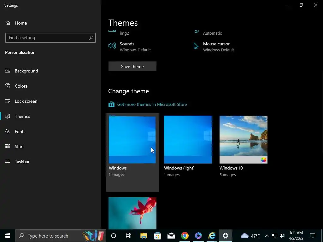Viewport: 323px width, 242px height.
Task: Open the purple app icon on taskbar
Action: 198,236
